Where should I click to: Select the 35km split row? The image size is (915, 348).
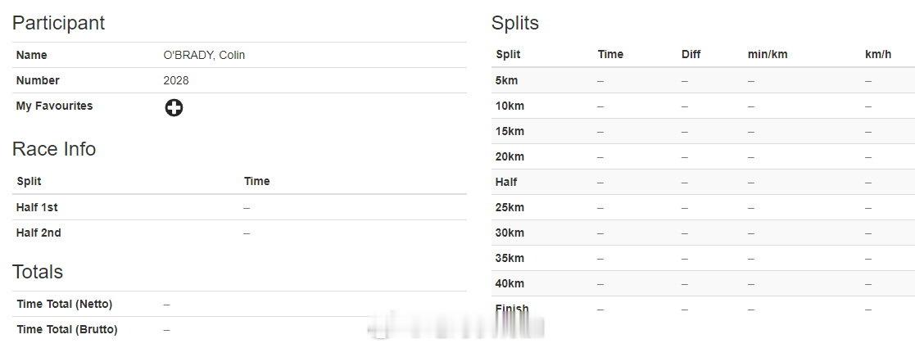click(x=703, y=258)
